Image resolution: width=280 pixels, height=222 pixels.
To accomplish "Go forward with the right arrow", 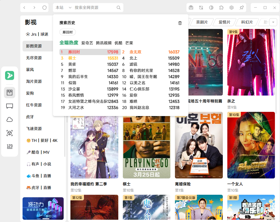I will point(34,8).
